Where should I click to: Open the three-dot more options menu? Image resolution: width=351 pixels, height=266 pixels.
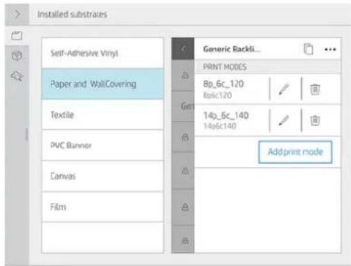click(330, 49)
